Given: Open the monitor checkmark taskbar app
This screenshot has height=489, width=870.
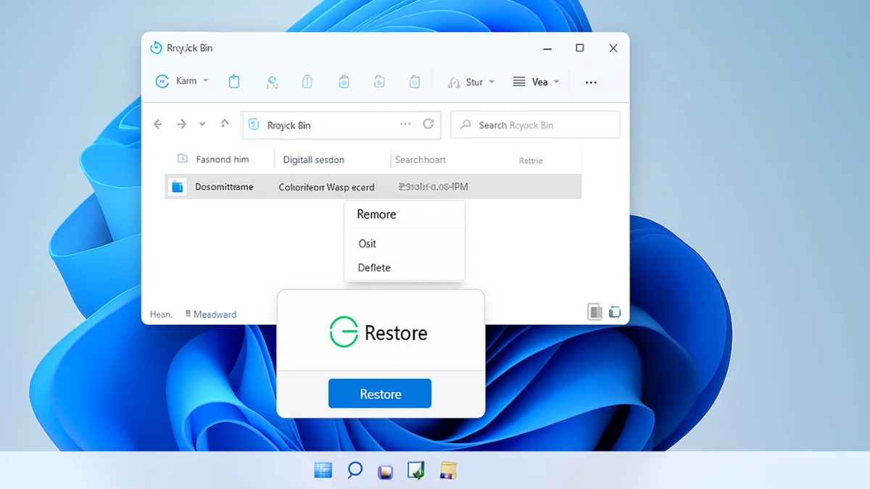Looking at the screenshot, I should pos(416,471).
